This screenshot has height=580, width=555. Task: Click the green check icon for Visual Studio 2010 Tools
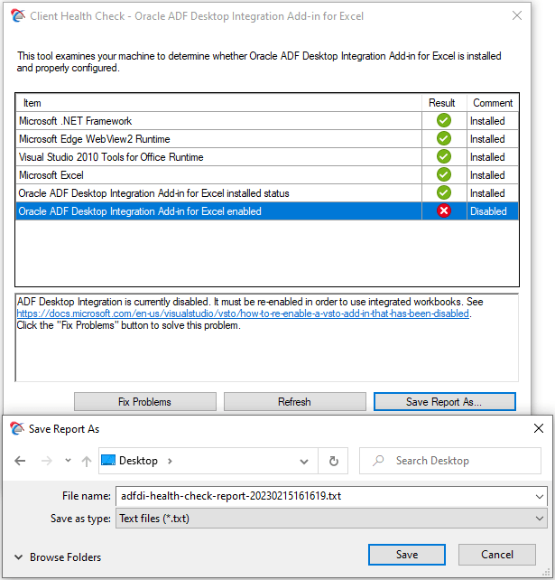(x=444, y=157)
